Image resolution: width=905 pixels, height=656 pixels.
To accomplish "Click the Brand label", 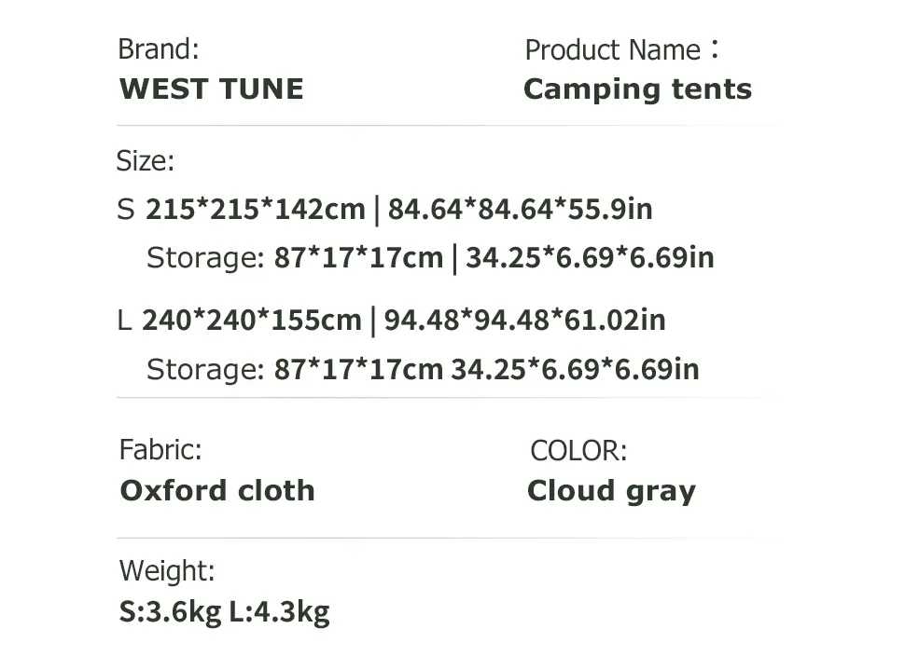I will (159, 48).
